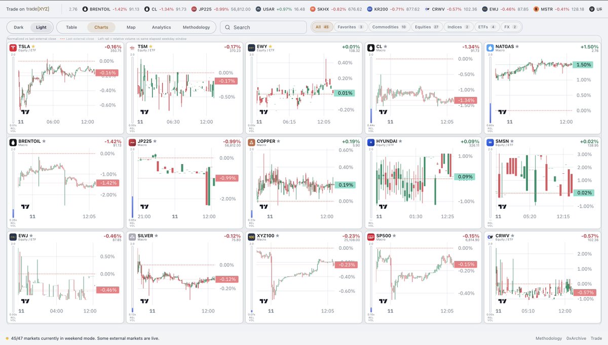Open the Map view tab
Image resolution: width=608 pixels, height=345 pixels.
pos(131,27)
